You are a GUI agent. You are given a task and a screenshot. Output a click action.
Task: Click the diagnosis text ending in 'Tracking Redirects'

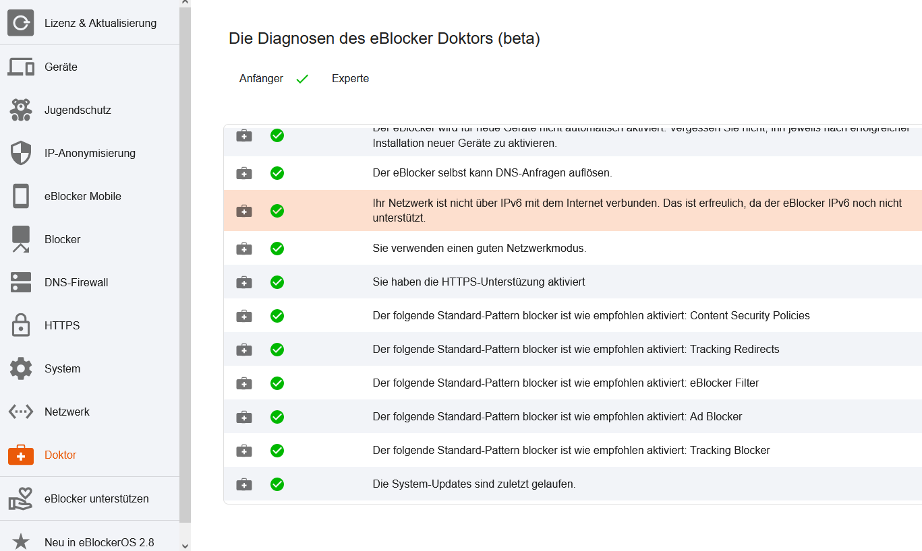pos(576,350)
